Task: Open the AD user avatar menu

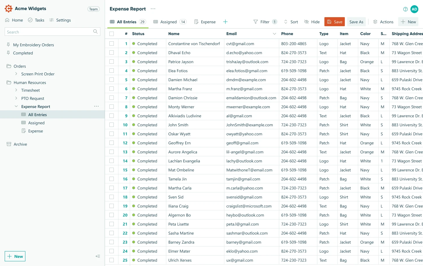Action: [x=414, y=9]
